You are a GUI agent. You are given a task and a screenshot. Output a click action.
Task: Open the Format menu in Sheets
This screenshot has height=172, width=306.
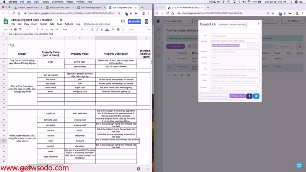(43, 24)
